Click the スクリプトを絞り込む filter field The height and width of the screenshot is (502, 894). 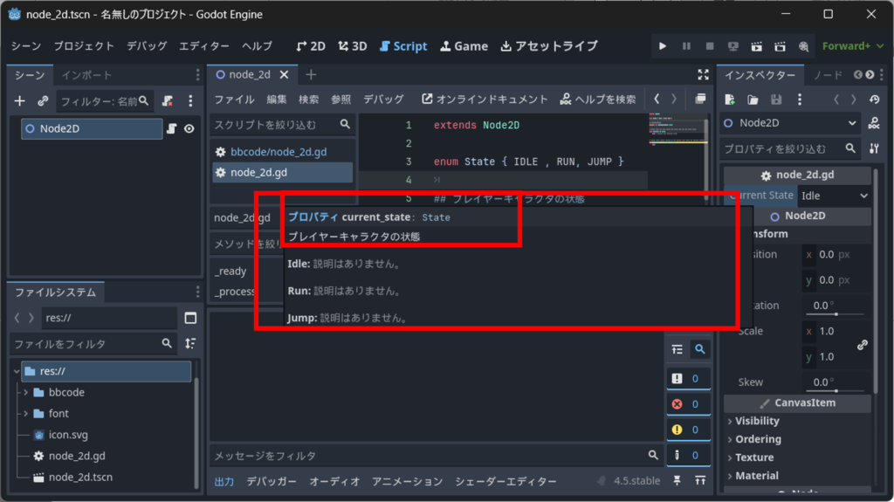pos(275,125)
